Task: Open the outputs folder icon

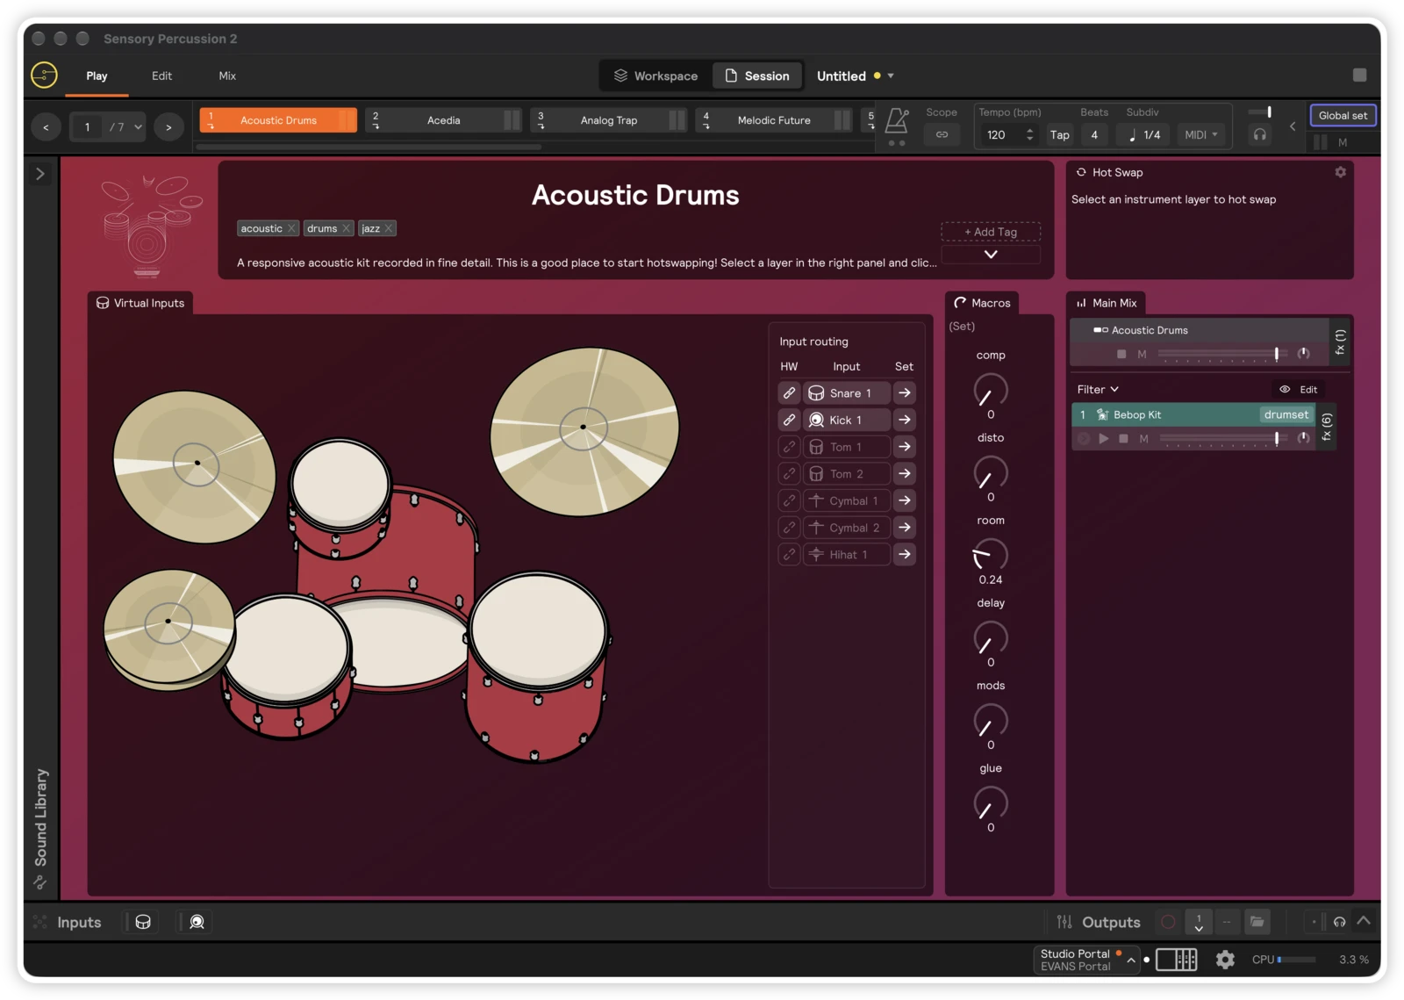Action: coord(1257,922)
